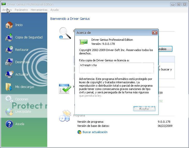Viewport: 189px width, 148px height.
Task: Open the Archivo menu
Action: tap(7, 10)
